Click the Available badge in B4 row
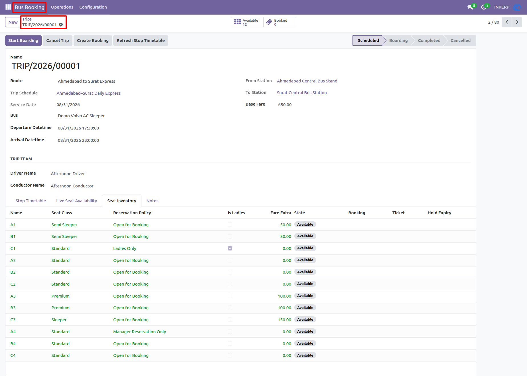Viewport: 527px width, 376px height. [x=305, y=343]
